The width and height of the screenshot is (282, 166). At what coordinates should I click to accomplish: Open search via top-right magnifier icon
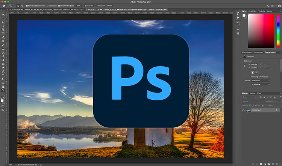tap(268, 6)
